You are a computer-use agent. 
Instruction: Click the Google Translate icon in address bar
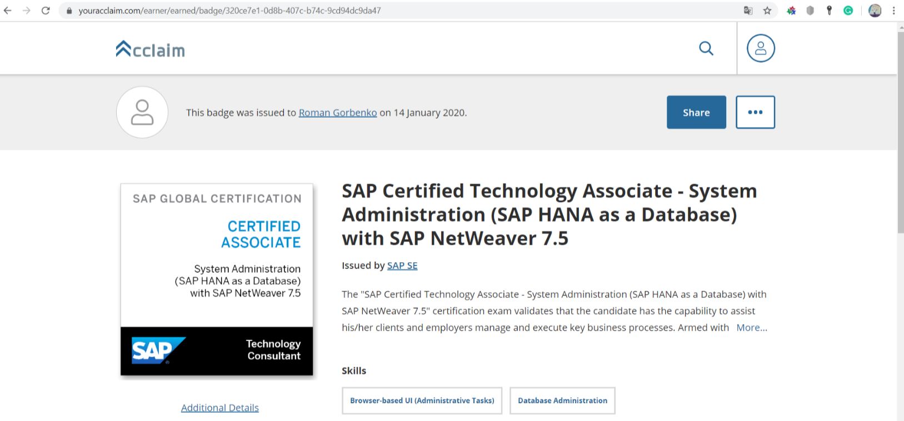pyautogui.click(x=748, y=11)
